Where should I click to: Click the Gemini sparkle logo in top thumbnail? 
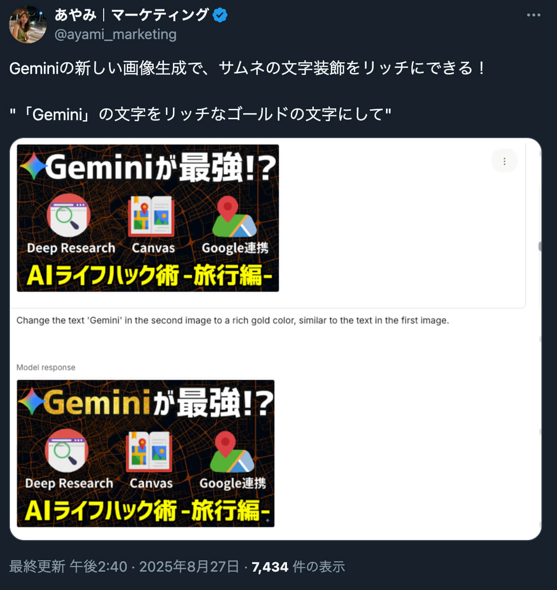pos(33,167)
